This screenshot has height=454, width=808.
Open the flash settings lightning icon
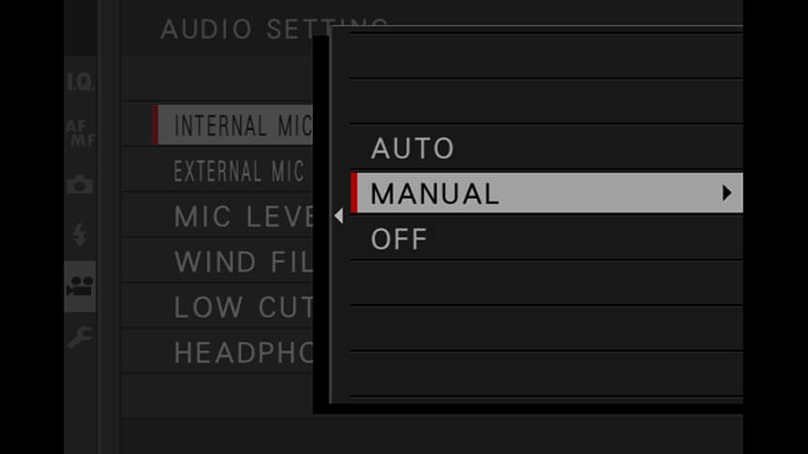(80, 235)
